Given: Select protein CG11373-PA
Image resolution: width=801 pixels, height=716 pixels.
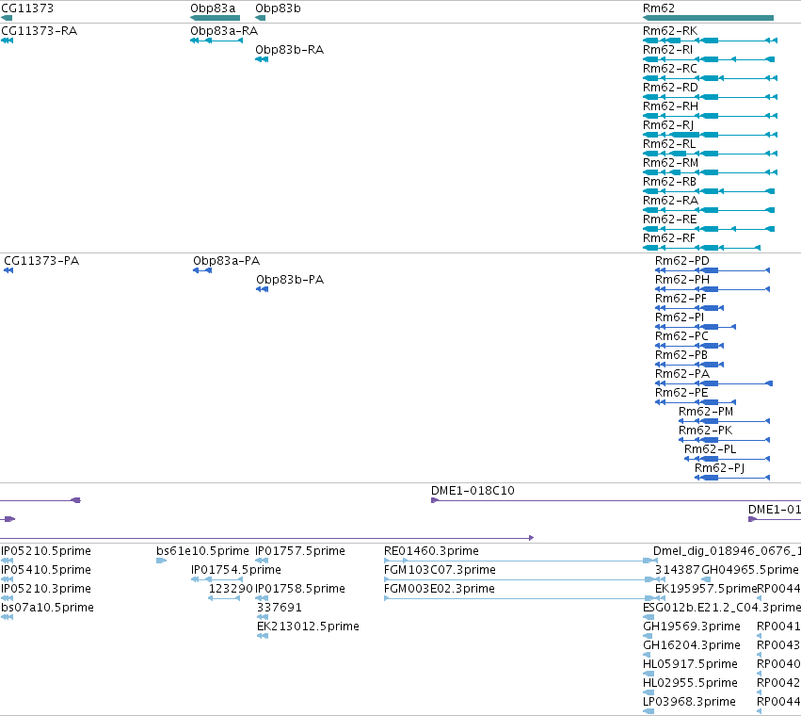Looking at the screenshot, I should coord(41,261).
